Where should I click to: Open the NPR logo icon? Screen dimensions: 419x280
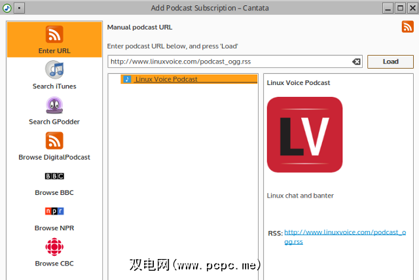click(54, 211)
